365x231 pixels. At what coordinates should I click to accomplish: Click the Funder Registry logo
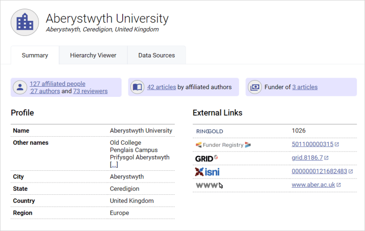[x=223, y=145]
